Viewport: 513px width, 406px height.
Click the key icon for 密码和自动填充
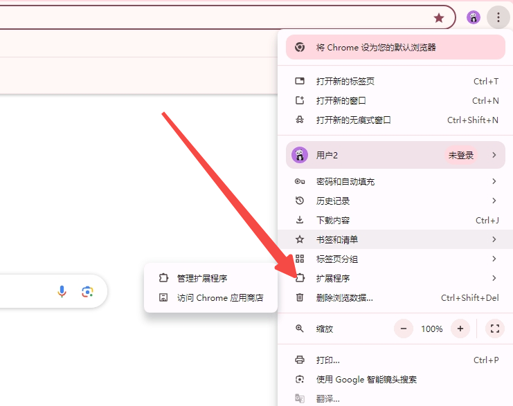click(x=300, y=181)
